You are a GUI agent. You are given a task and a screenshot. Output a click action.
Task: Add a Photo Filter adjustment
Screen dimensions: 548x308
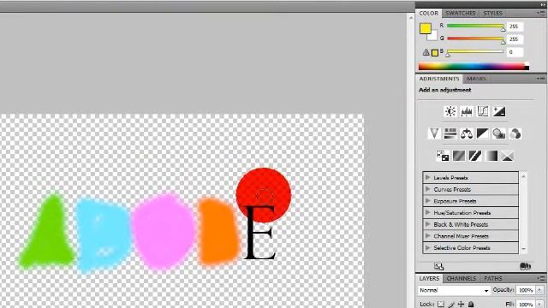[x=499, y=133]
